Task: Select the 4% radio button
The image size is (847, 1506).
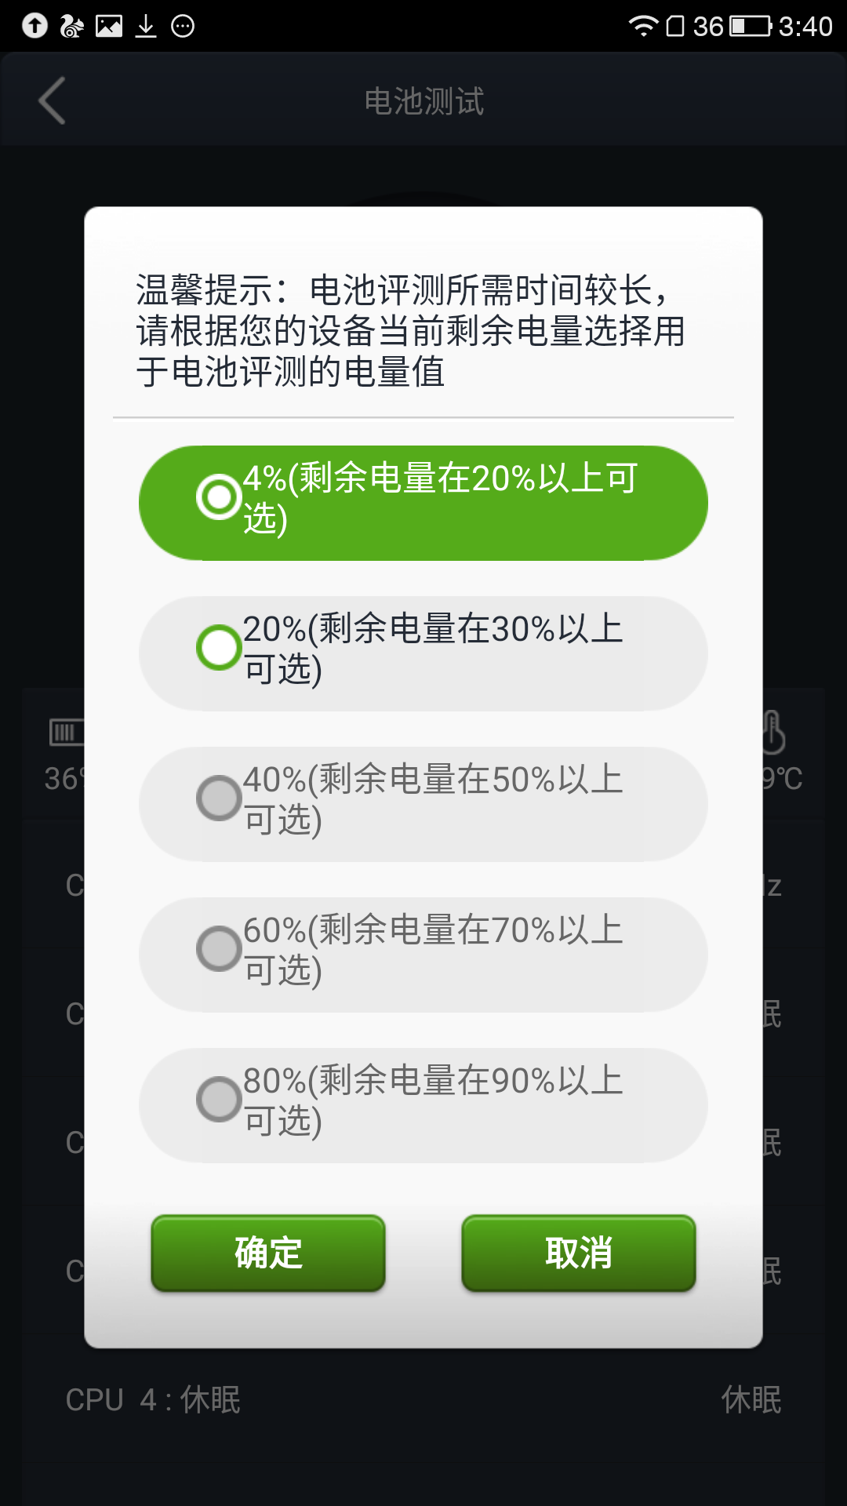Action: pyautogui.click(x=219, y=497)
